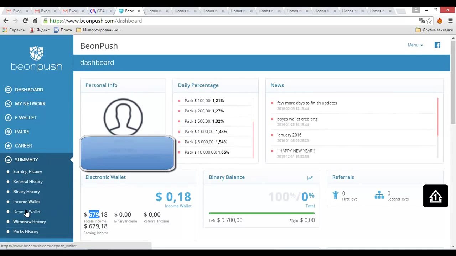
Task: Open the 'payza wallet crediting' news item
Action: (297, 119)
